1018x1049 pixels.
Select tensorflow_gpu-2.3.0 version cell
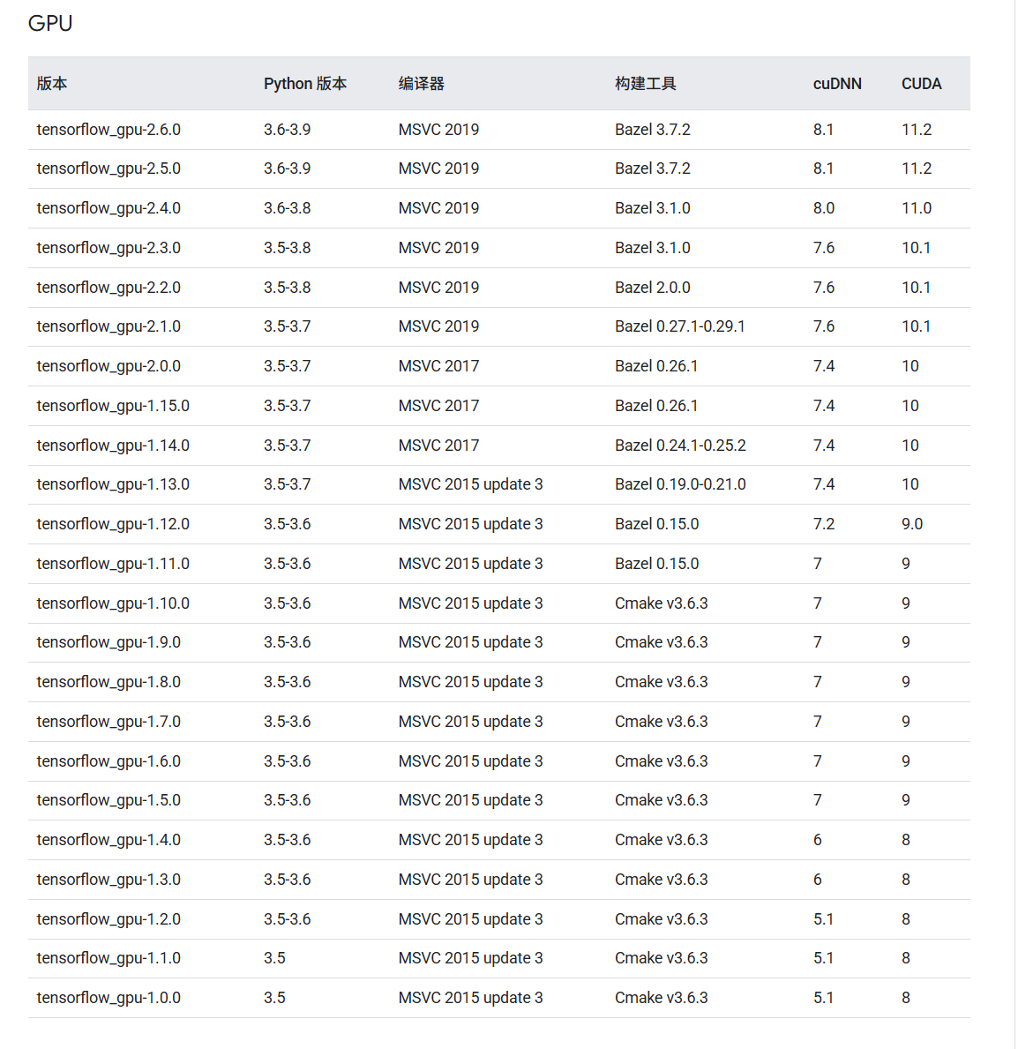pos(109,248)
